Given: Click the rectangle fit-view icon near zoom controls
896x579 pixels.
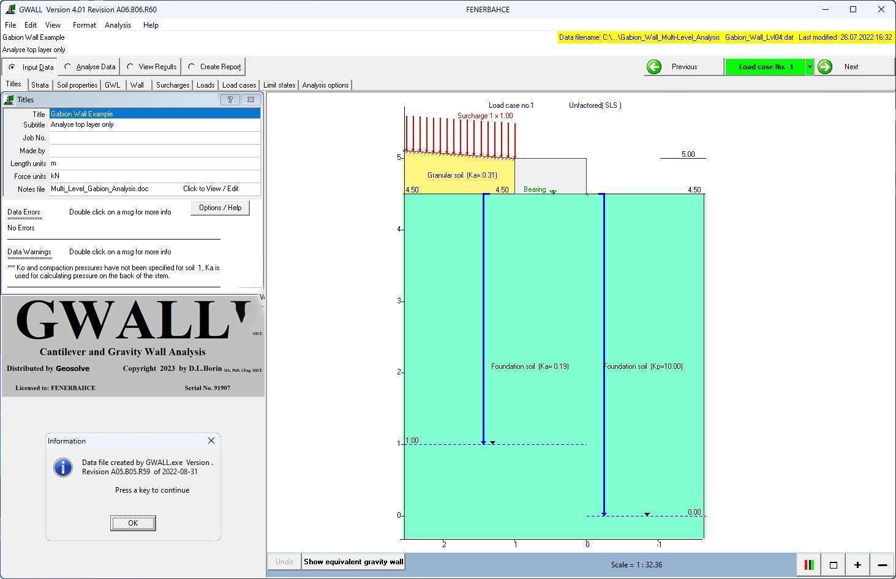Looking at the screenshot, I should tap(833, 564).
